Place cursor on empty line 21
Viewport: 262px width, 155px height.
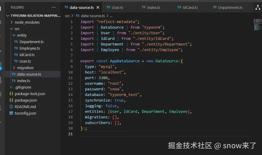(165, 134)
